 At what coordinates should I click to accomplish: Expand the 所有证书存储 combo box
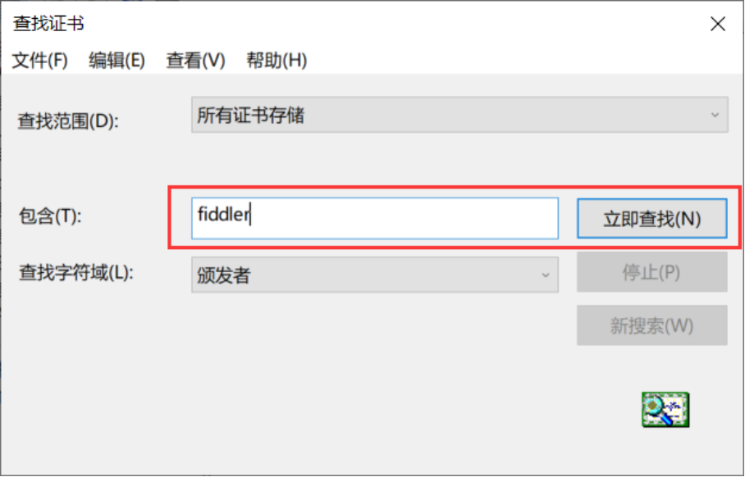click(x=459, y=115)
